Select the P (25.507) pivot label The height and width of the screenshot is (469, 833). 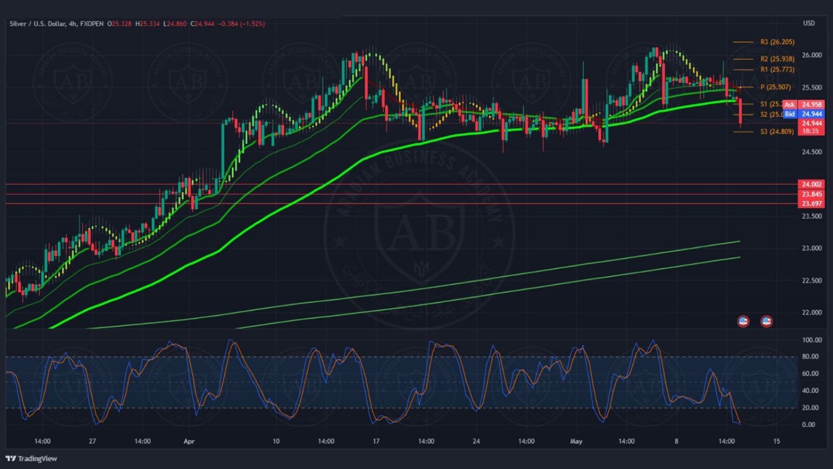(776, 87)
